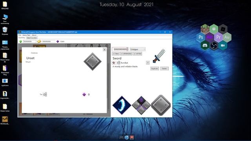Screen dimensions: 251x141
Task: Click the purple gem cost icon in the popup
Action: pos(84,94)
